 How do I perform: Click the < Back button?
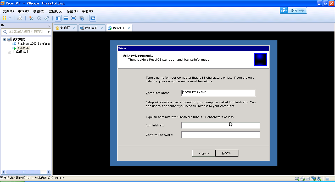[204, 153]
